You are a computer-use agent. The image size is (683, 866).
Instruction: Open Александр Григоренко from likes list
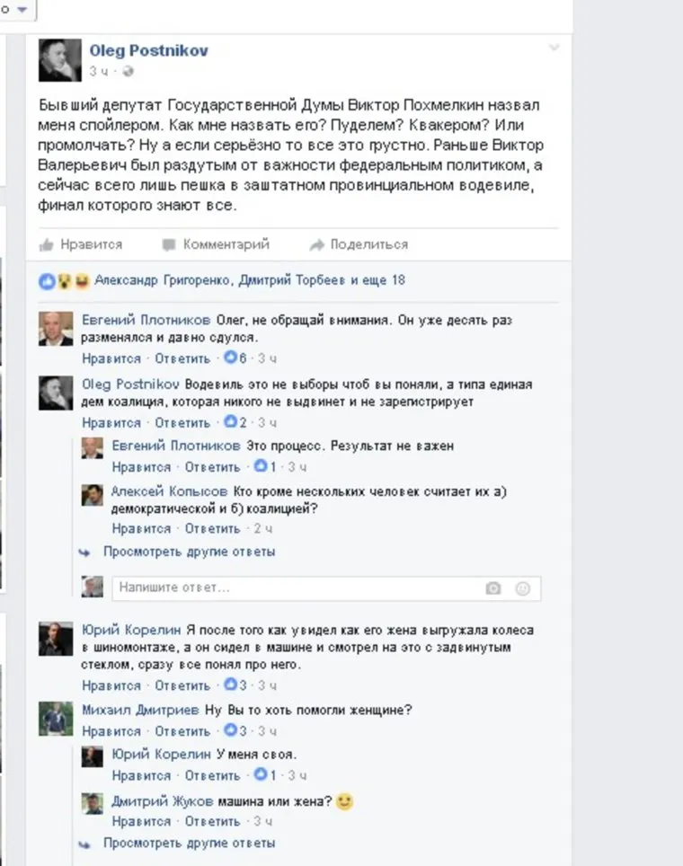[162, 280]
